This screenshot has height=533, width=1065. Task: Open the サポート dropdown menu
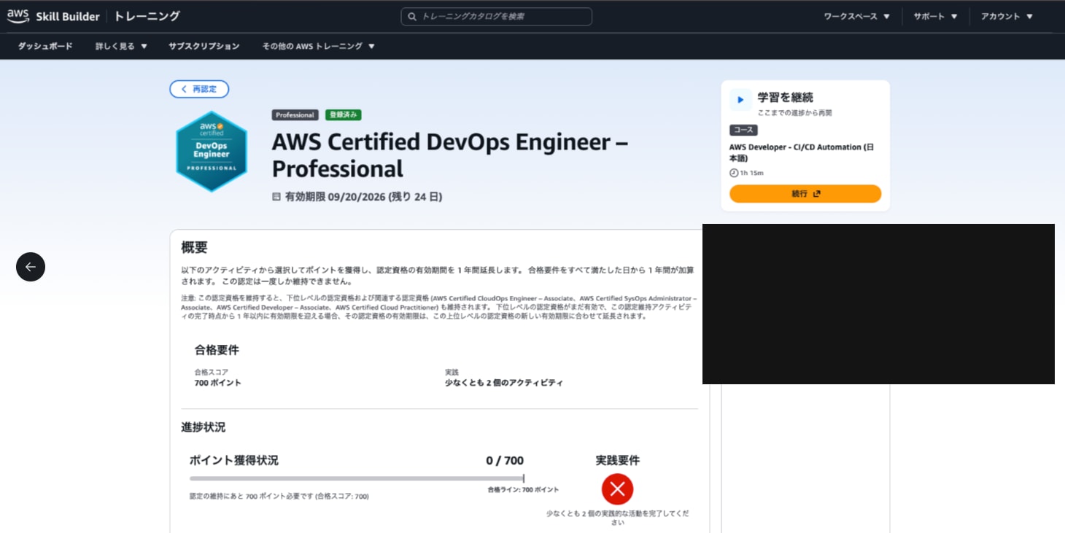pyautogui.click(x=935, y=17)
